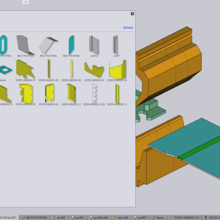Select the ISODE-0000032-L7 thumbnail

[x=71, y=95]
